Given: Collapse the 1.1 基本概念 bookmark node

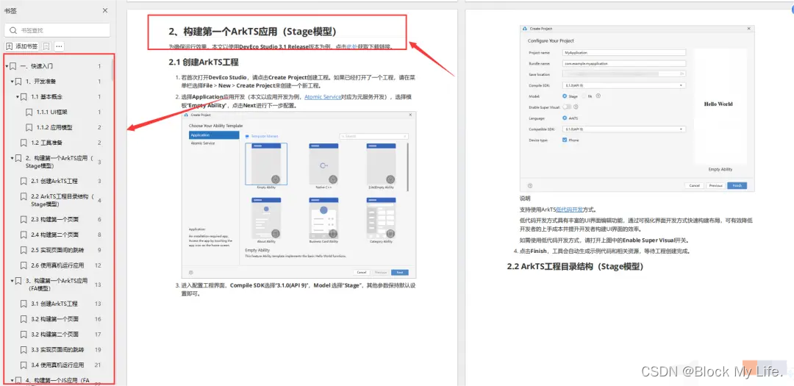Looking at the screenshot, I should tap(18, 97).
